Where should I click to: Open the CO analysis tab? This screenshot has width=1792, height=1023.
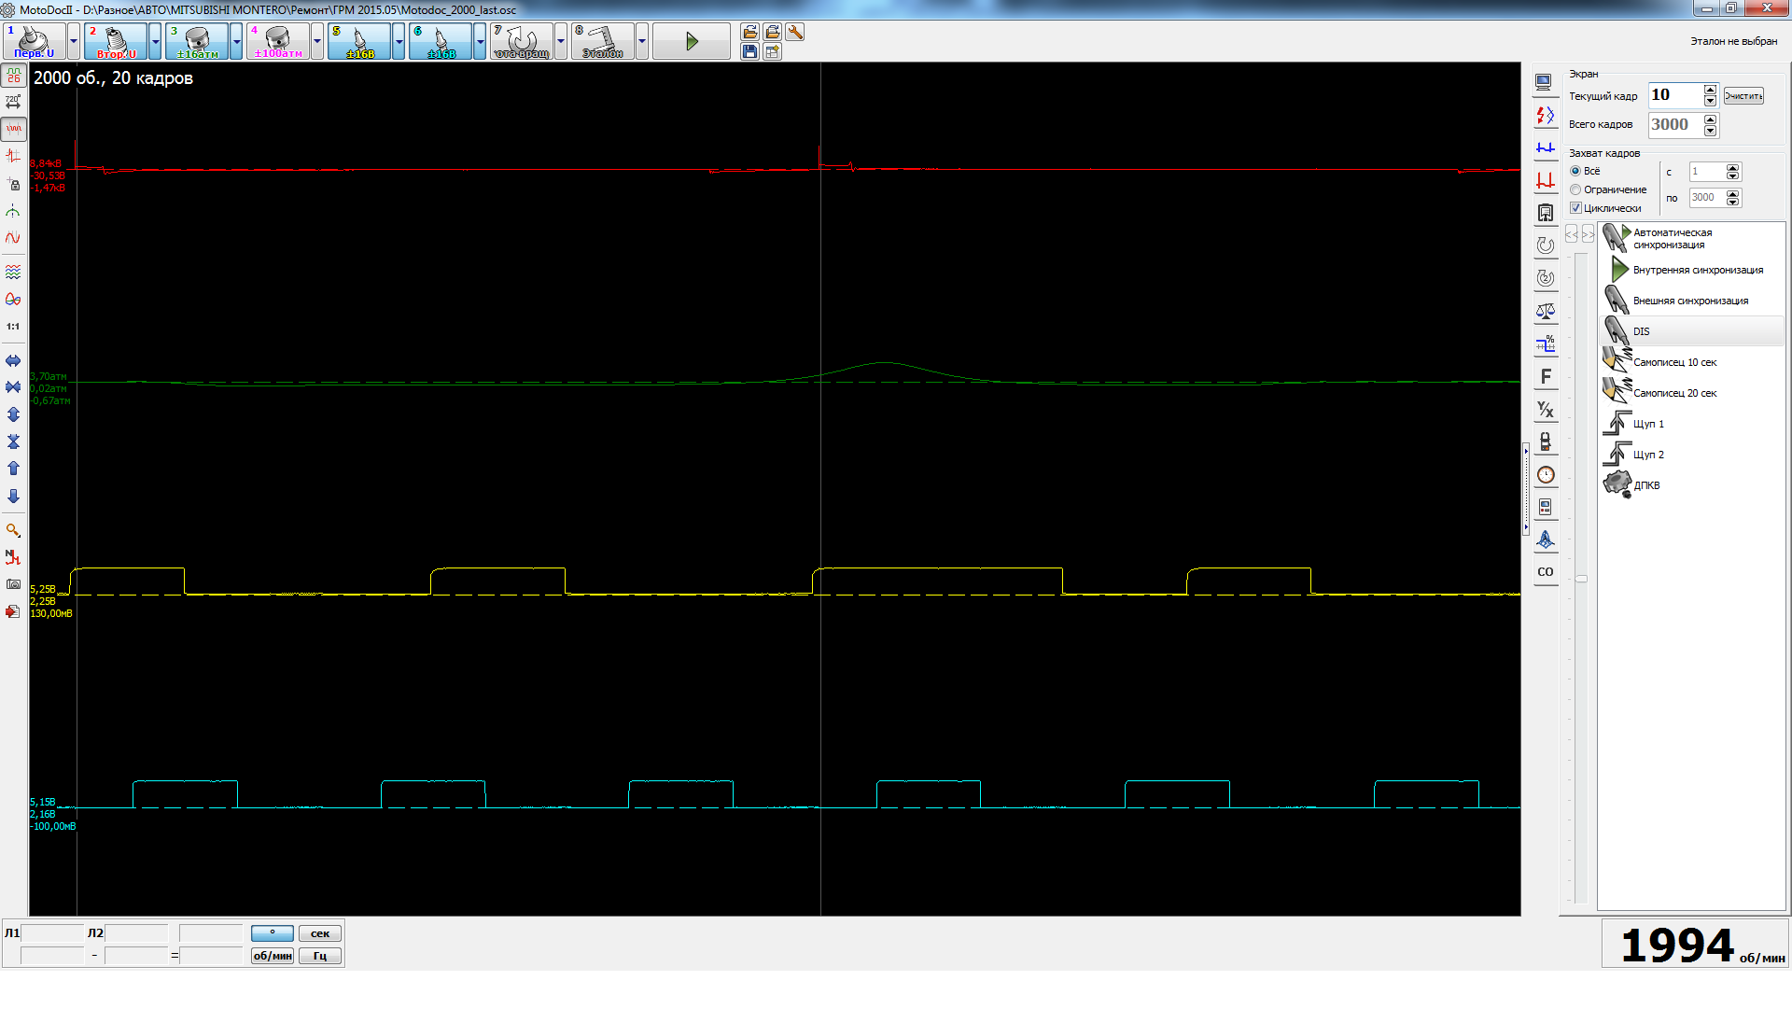pyautogui.click(x=1546, y=572)
